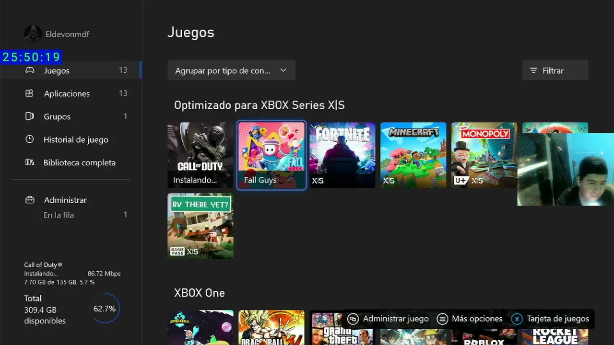The height and width of the screenshot is (345, 614).
Task: Click the Aplicaciones gift-box icon
Action: tap(30, 93)
